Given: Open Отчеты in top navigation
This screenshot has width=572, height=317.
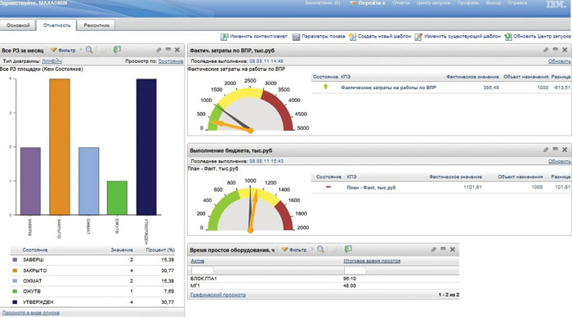Looking at the screenshot, I should (400, 3).
